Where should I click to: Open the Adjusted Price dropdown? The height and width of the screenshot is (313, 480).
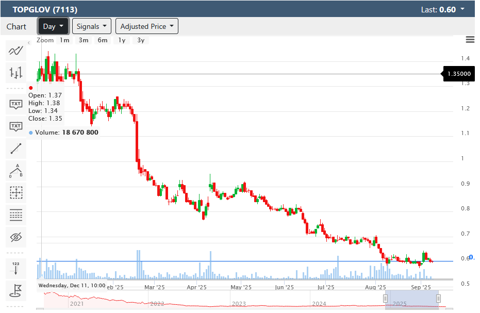(x=147, y=26)
